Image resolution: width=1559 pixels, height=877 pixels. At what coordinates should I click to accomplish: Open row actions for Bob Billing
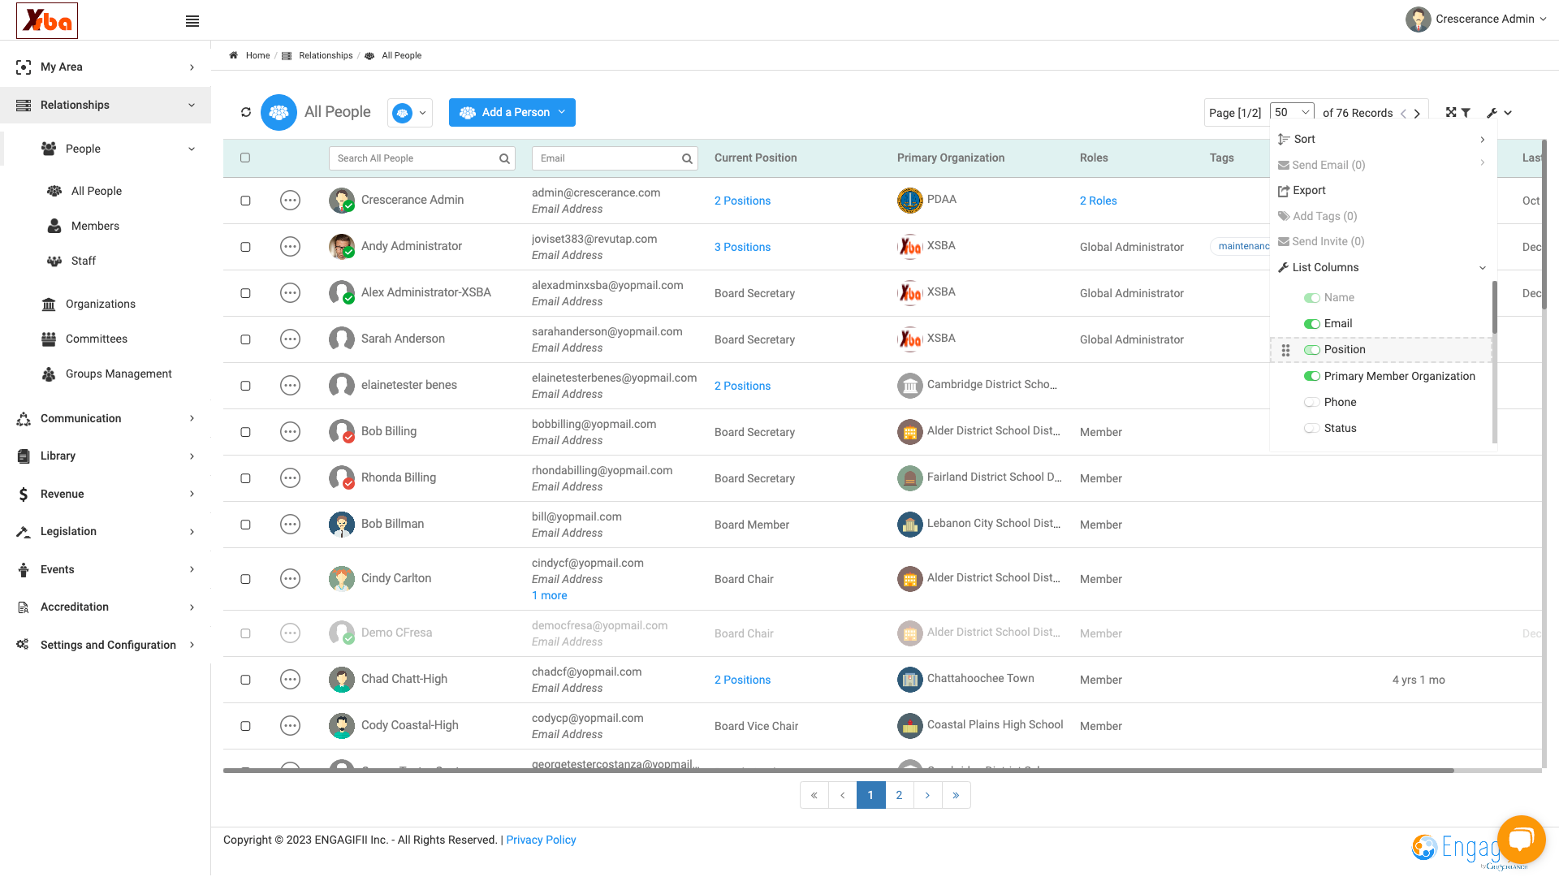click(x=290, y=431)
